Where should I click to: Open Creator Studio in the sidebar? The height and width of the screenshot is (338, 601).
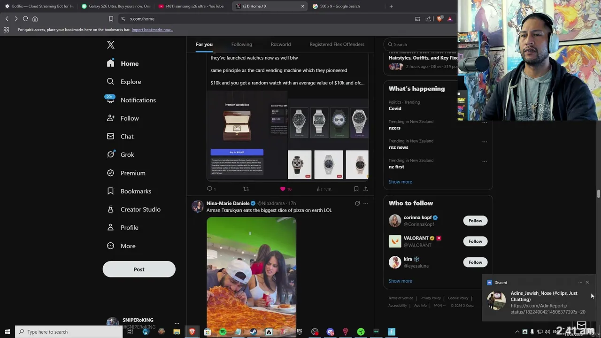click(133, 209)
